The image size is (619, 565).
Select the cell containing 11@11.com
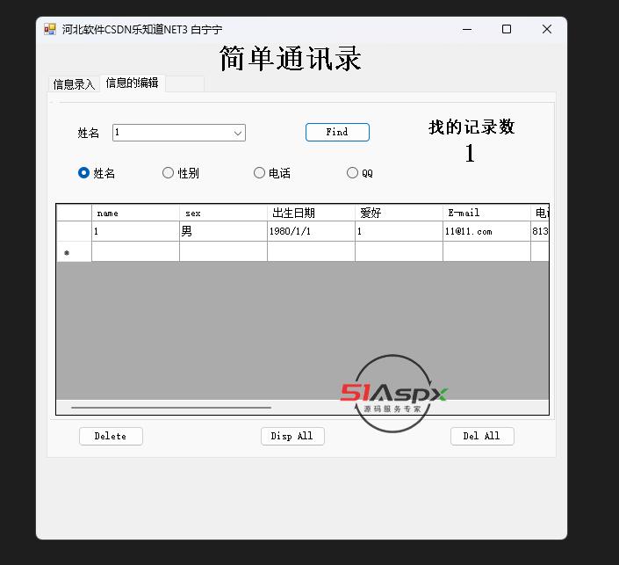tap(486, 231)
